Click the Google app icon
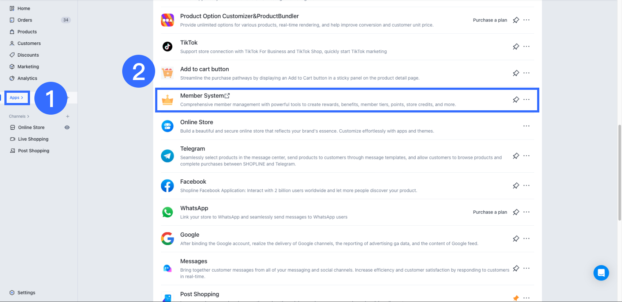Screen dimensions: 622x302 pos(167,238)
